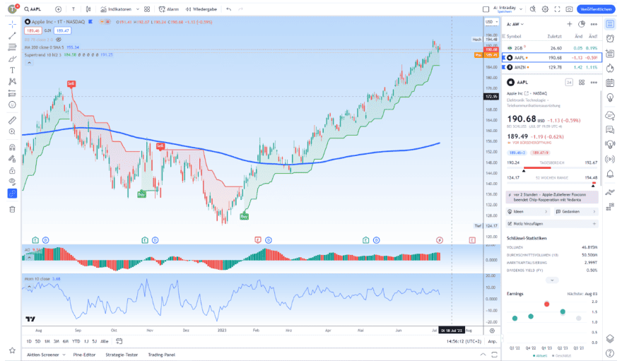Click the favorites star at bottom left

tap(12, 350)
